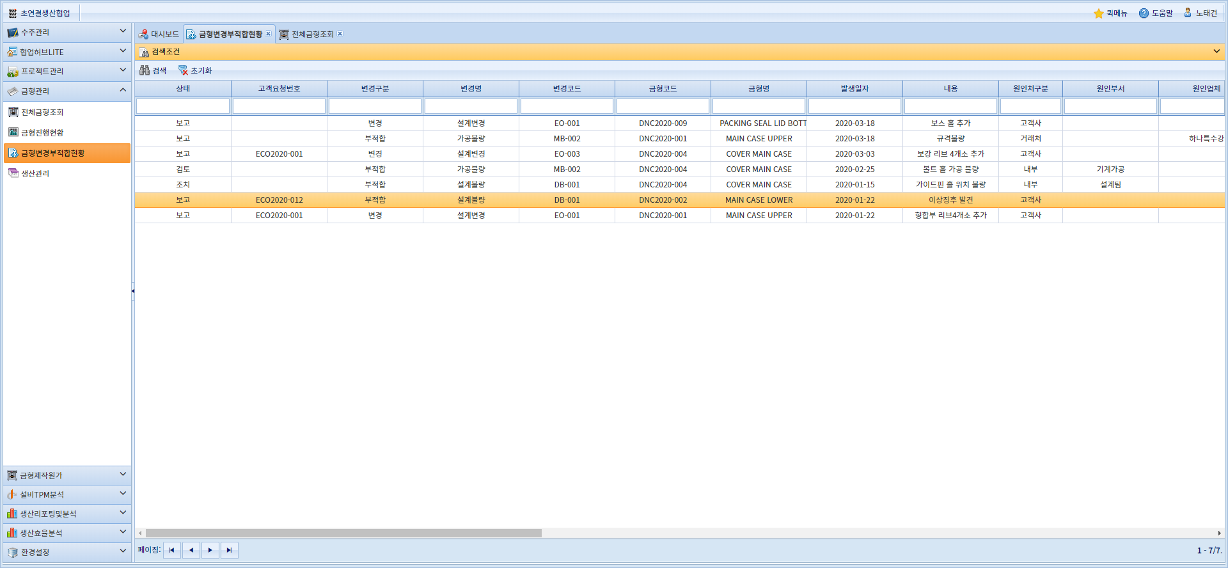
Task: Expand the 금형제작원가 menu chevron
Action: coord(123,475)
